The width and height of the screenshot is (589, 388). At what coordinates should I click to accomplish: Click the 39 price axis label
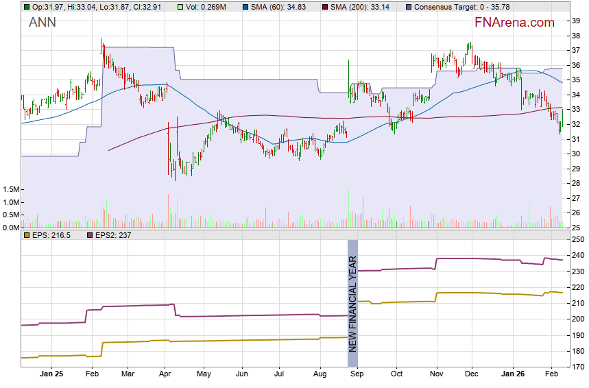pyautogui.click(x=576, y=21)
